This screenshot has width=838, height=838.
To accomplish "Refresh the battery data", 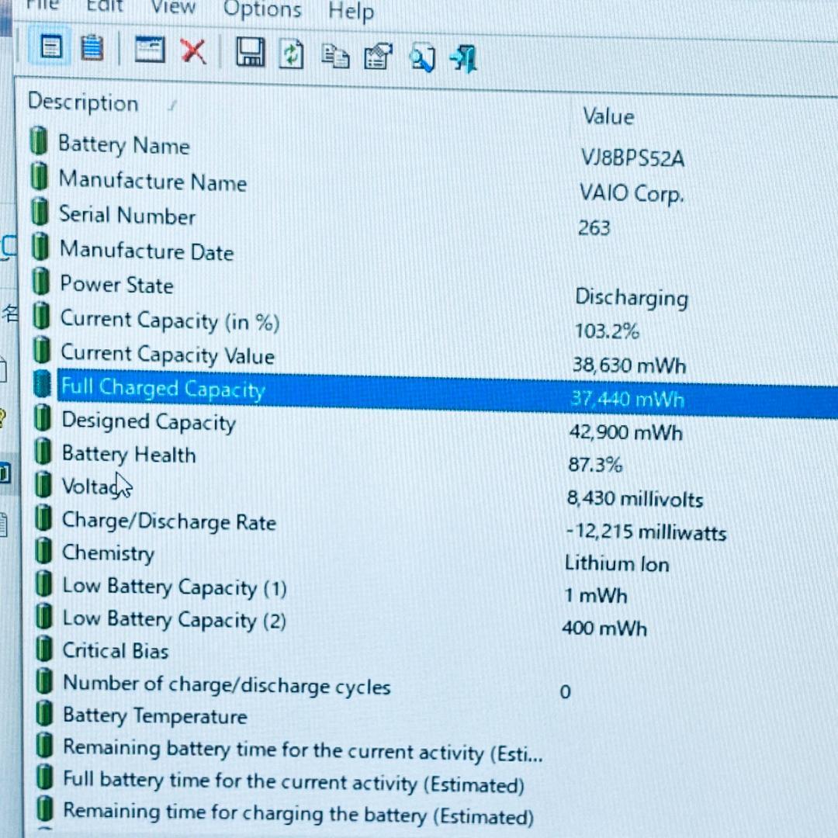I will click(x=292, y=53).
